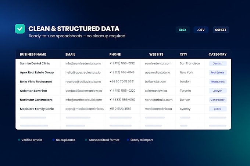Click the appt@ email in the MediCare row
Viewport: 250px width, 166px height.
pyautogui.click(x=85, y=109)
